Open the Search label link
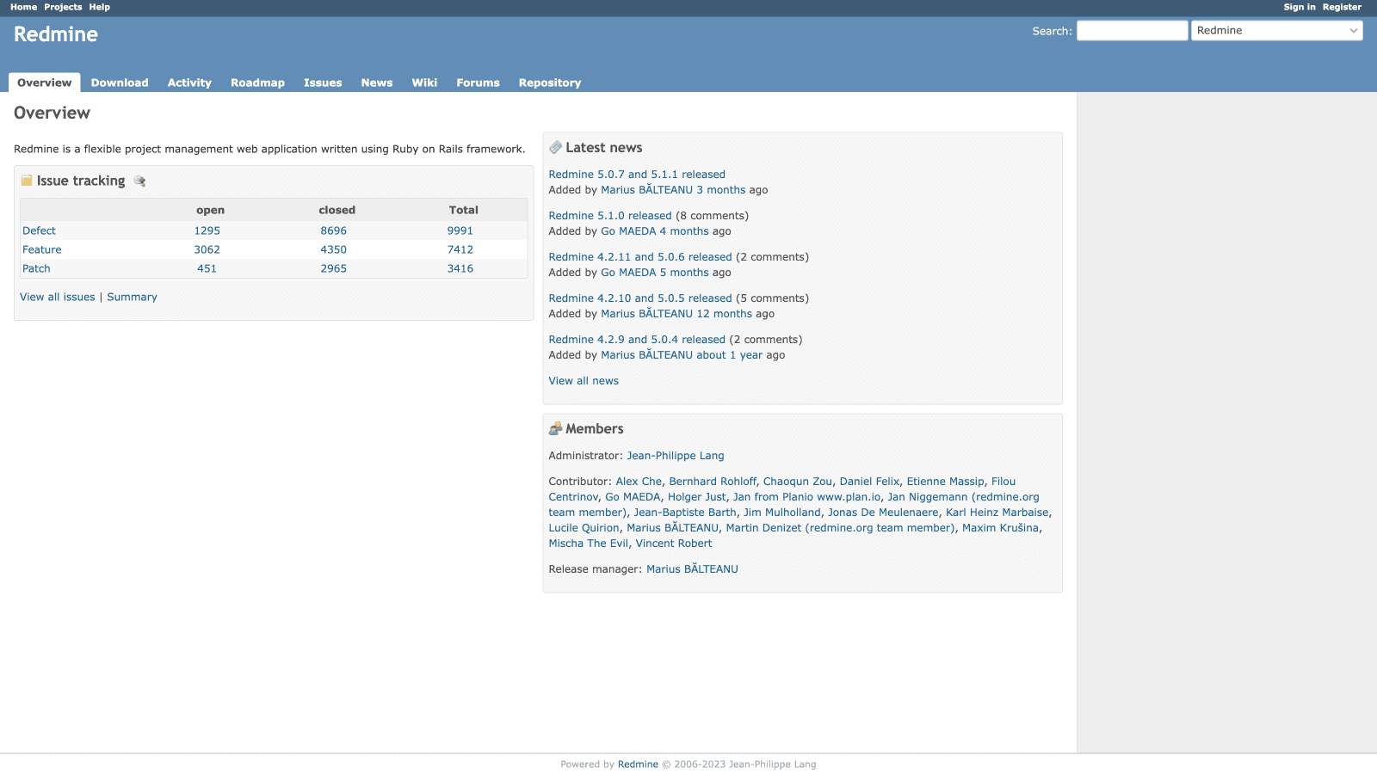This screenshot has height=774, width=1377. pyautogui.click(x=1050, y=31)
